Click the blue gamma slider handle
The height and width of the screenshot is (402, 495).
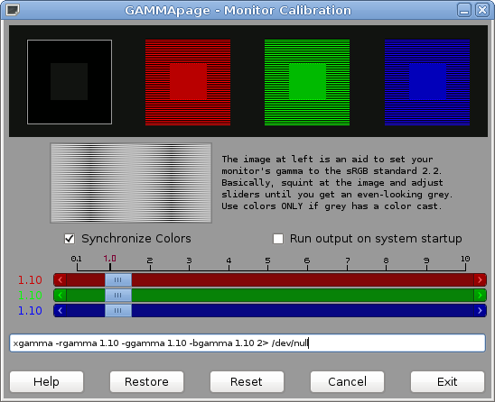[x=118, y=311]
